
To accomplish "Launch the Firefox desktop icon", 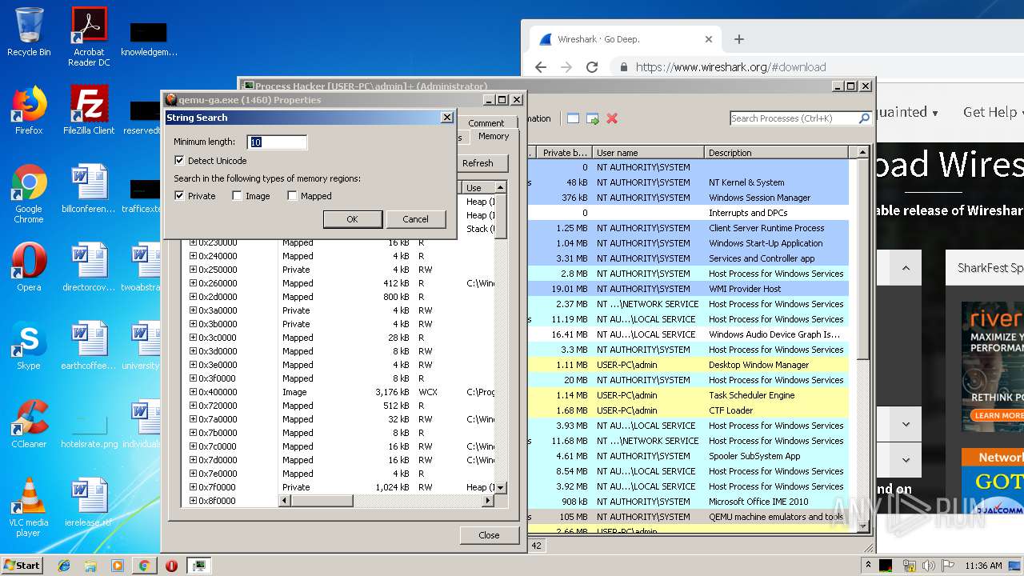I will click(29, 110).
